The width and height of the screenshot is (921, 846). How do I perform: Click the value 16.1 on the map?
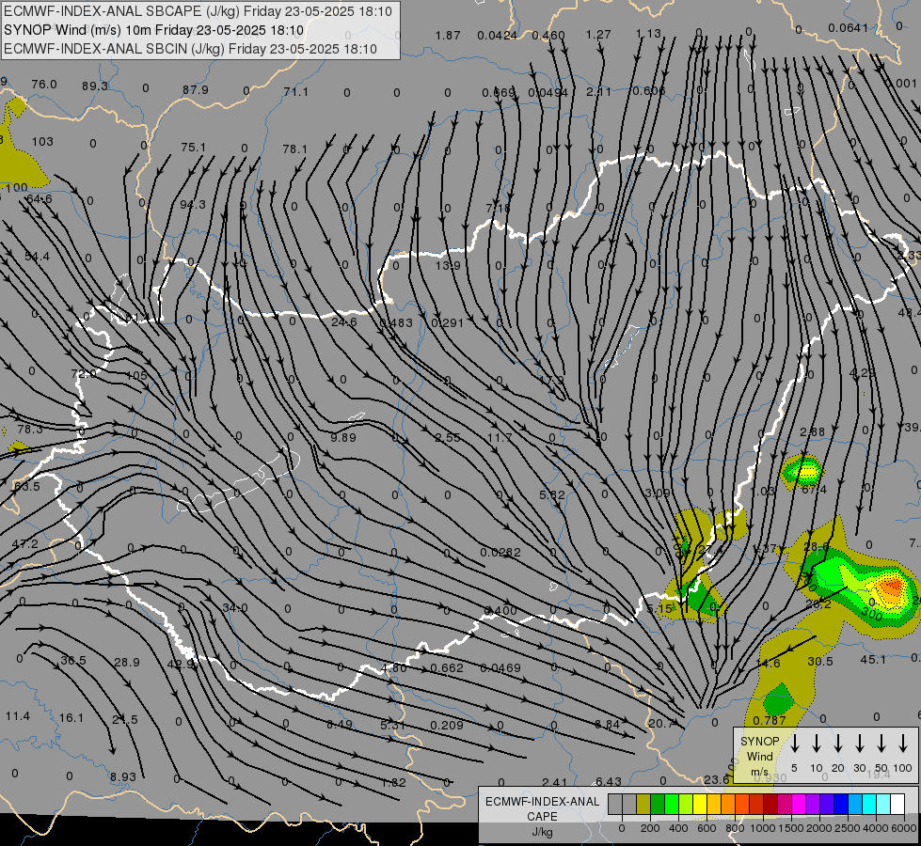point(71,717)
